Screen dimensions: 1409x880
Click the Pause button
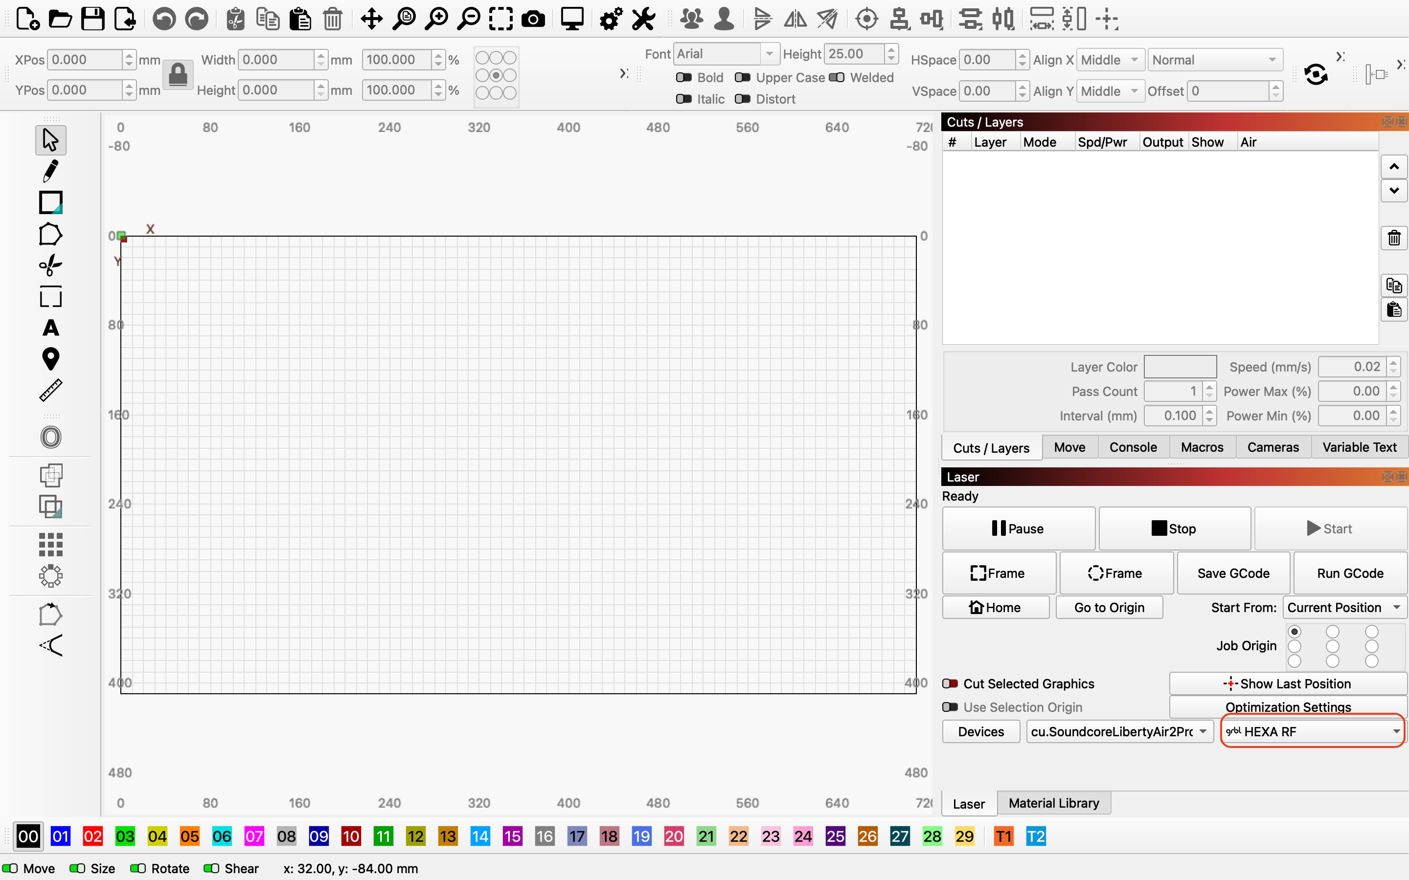[1018, 528]
